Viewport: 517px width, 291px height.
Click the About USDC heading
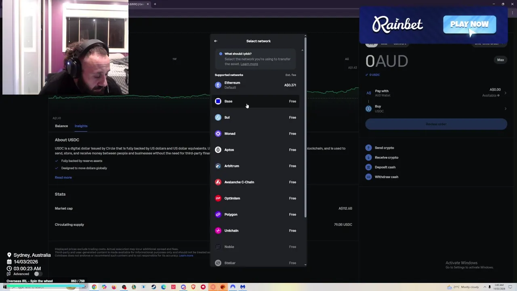pyautogui.click(x=67, y=140)
